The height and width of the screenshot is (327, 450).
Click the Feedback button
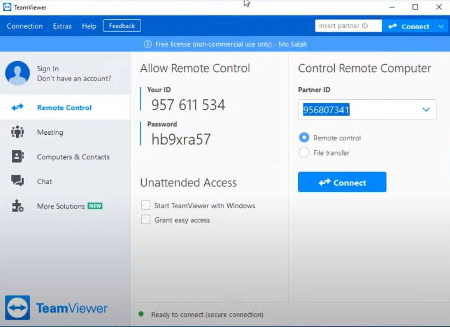coord(122,26)
